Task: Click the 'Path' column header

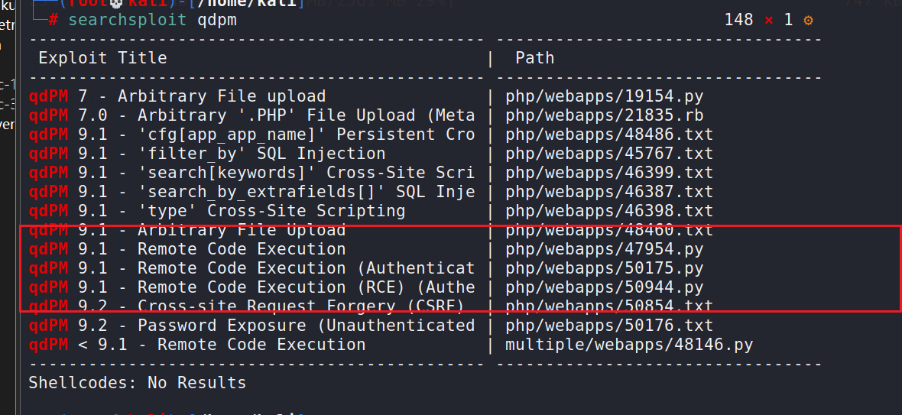Action: 534,58
